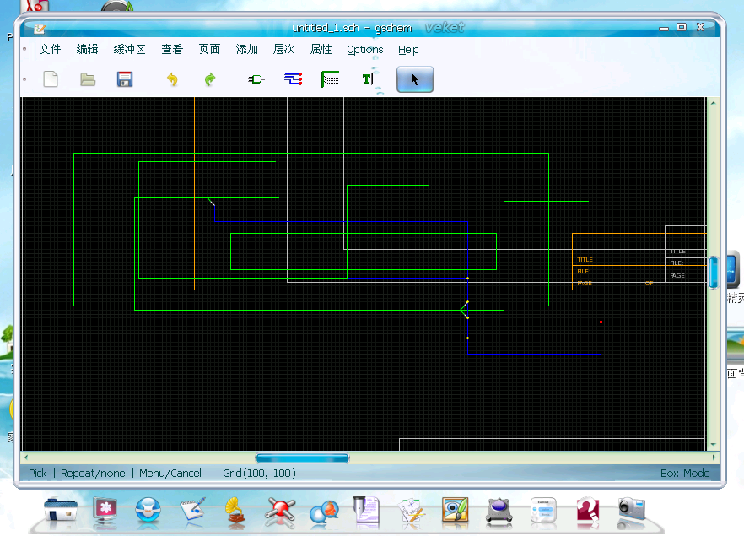The height and width of the screenshot is (536, 744).
Task: Open the image viewer dock icon
Action: point(455,511)
